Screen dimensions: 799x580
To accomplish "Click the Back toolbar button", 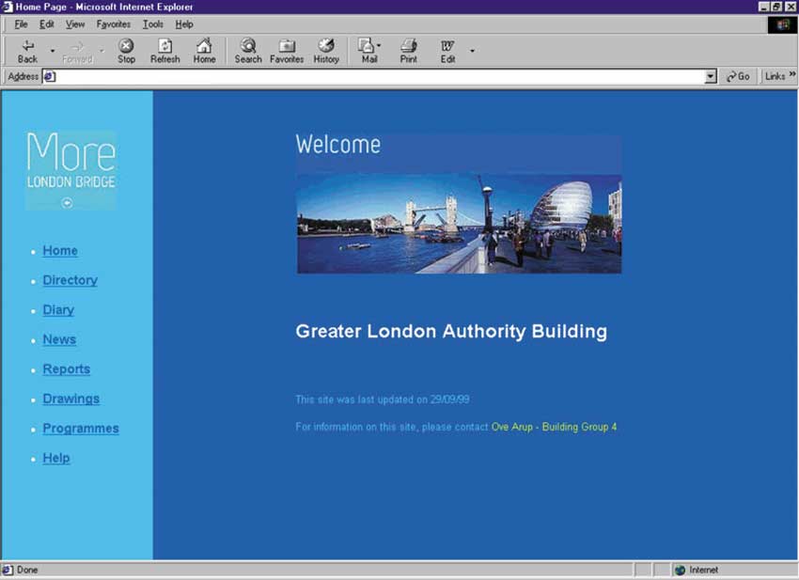I will 27,51.
